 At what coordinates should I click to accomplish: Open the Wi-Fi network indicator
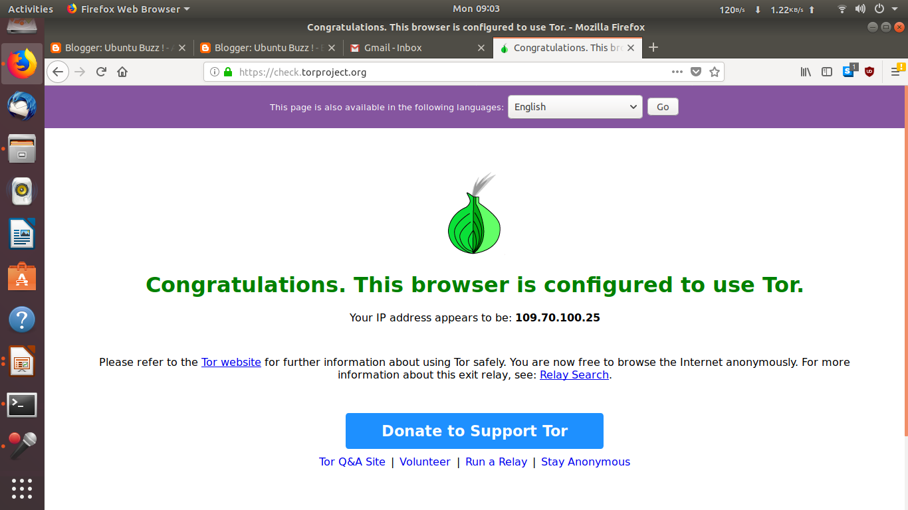click(x=842, y=9)
